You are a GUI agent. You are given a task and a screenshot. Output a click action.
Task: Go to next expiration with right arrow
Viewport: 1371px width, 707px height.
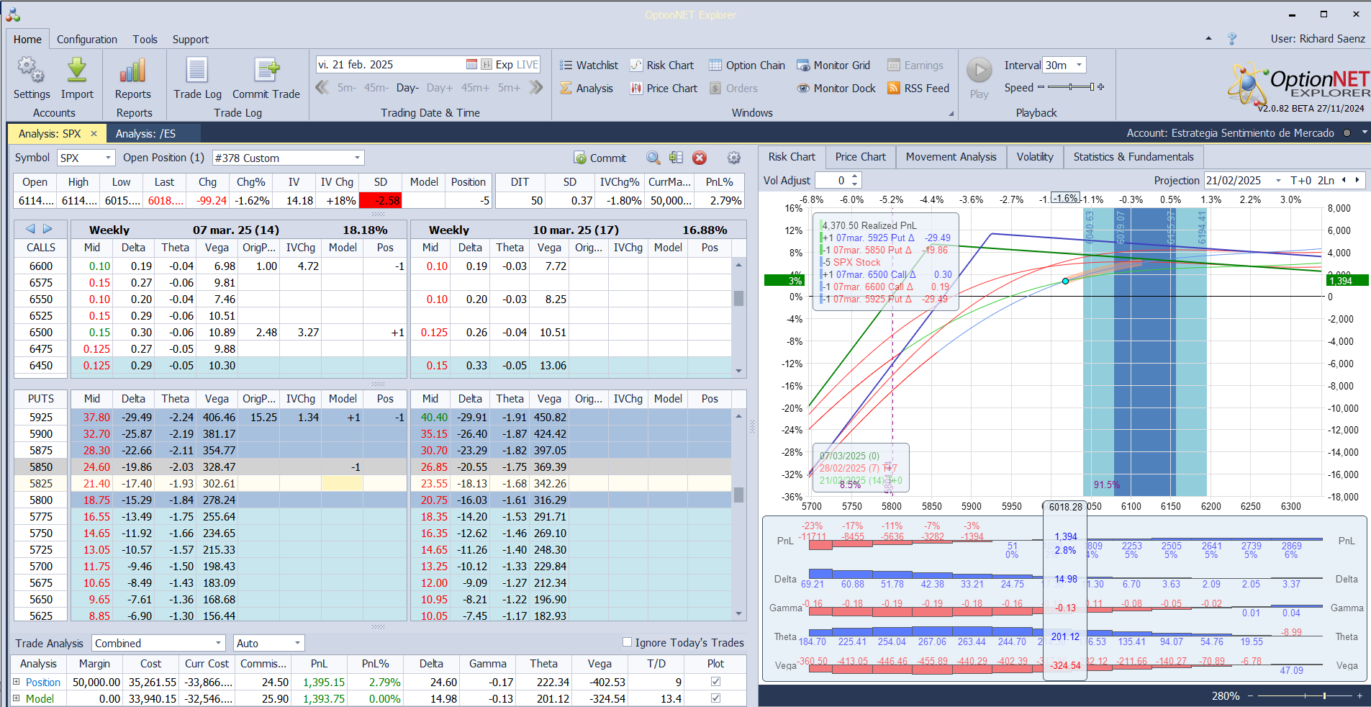(47, 229)
